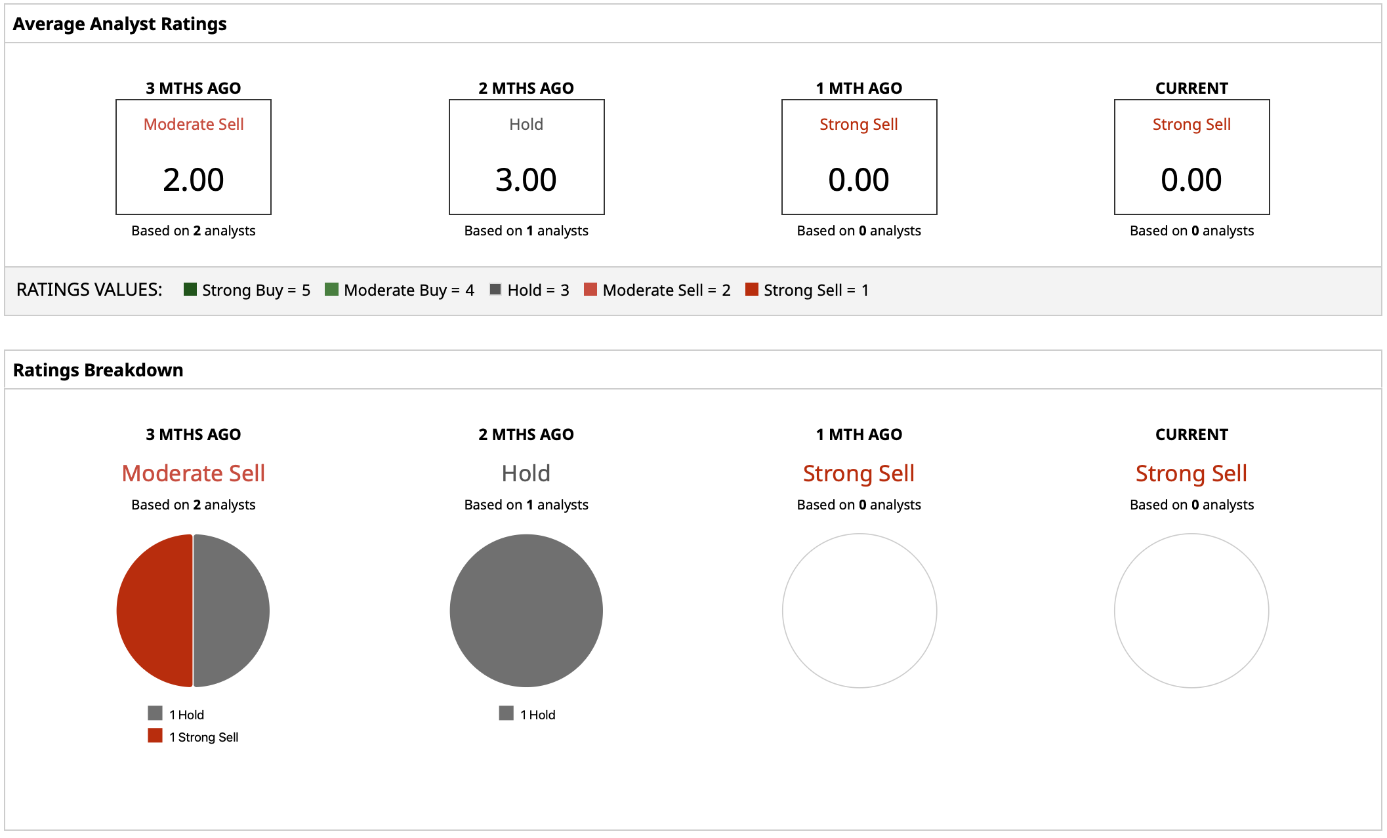Click the 1 Strong Sell pie legend icon
Screen dimensions: 1387x838
click(155, 736)
